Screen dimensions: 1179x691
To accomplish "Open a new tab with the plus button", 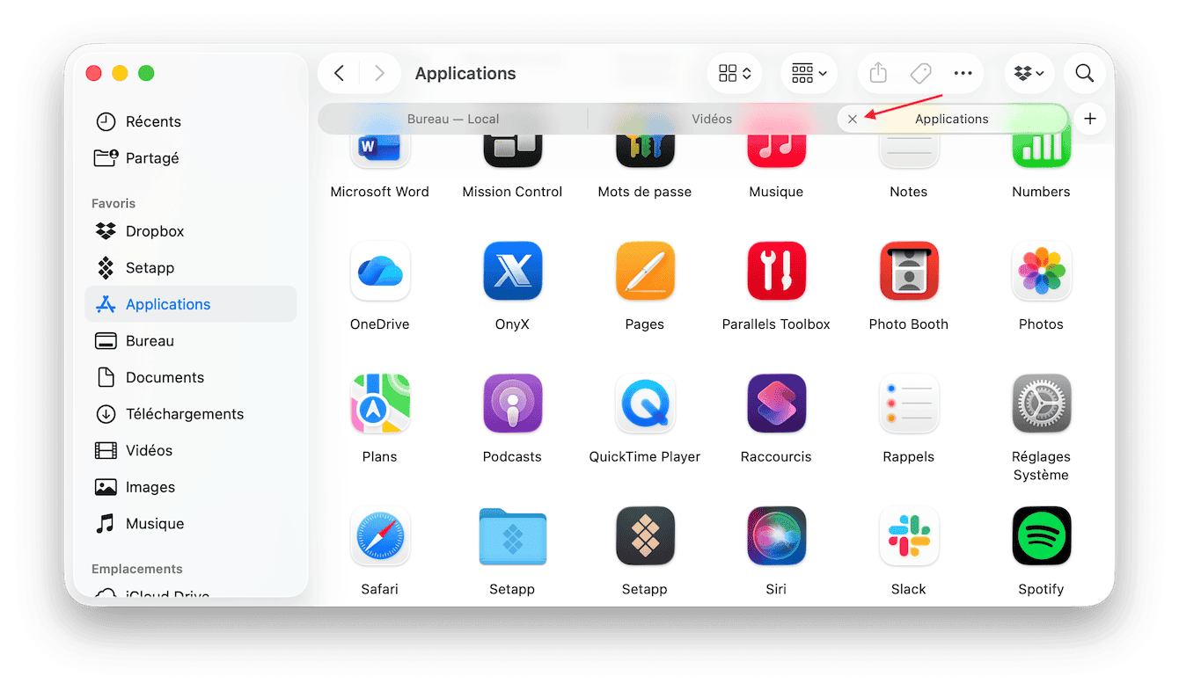I will click(x=1089, y=119).
